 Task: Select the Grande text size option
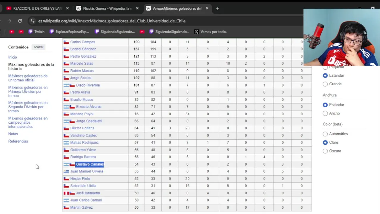(325, 84)
